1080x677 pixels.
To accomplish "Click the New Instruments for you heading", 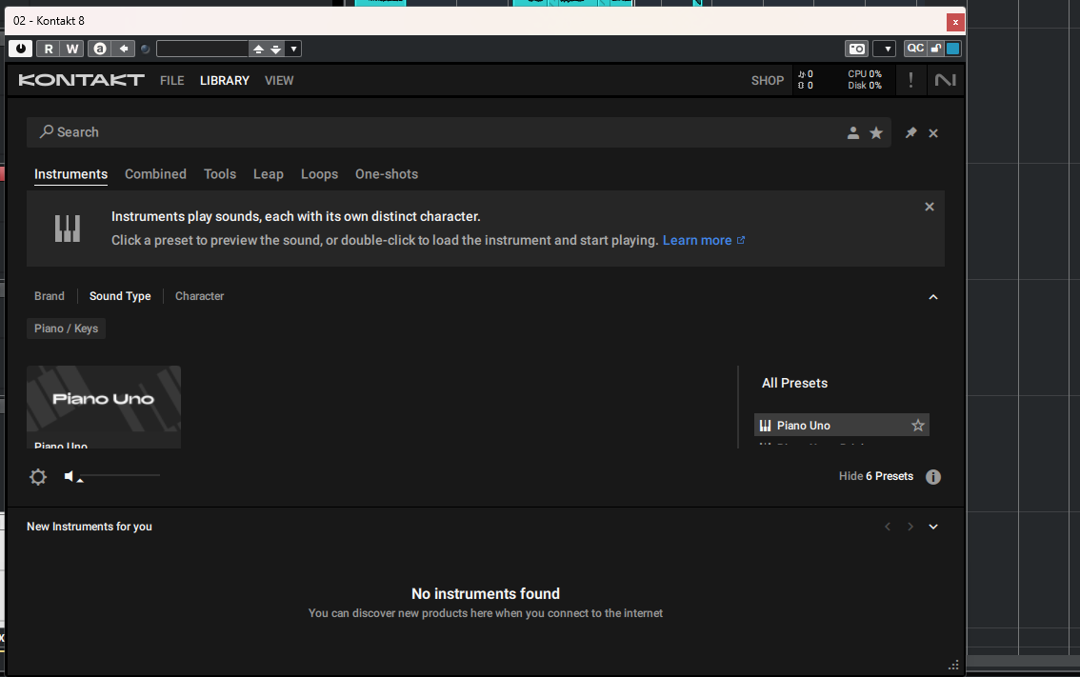I will pyautogui.click(x=90, y=527).
